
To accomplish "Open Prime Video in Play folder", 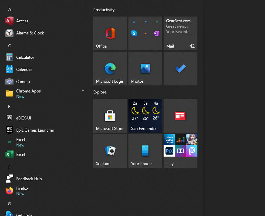I will pos(169,140).
